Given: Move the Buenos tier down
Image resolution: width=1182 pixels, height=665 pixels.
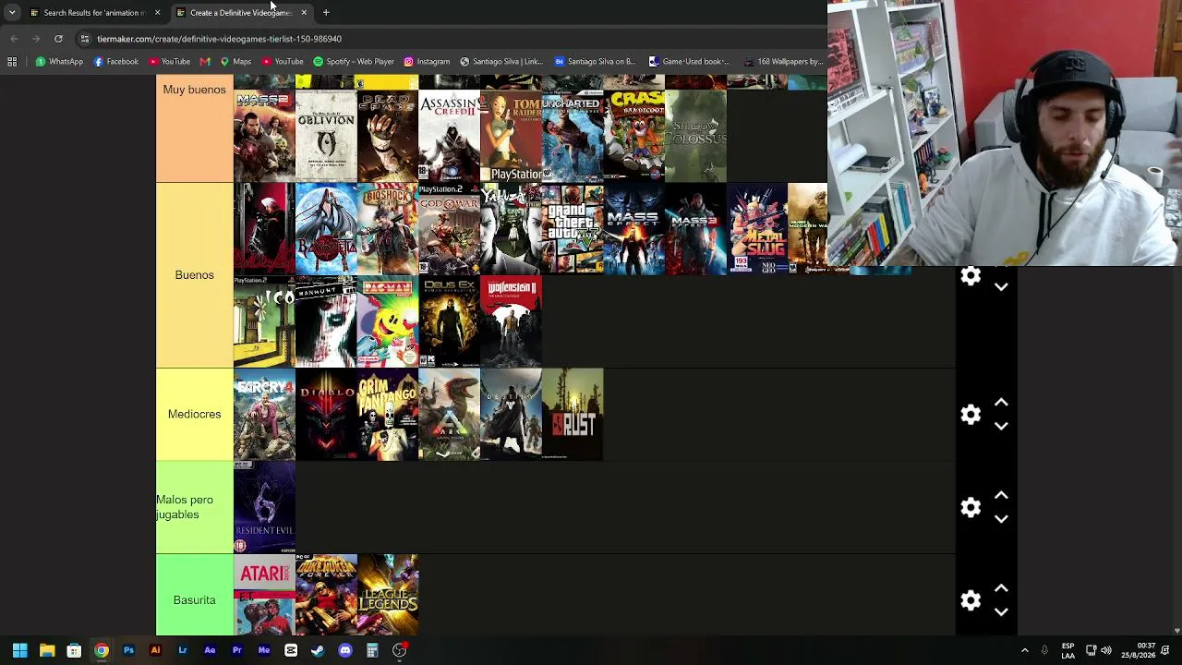Looking at the screenshot, I should point(1001,287).
